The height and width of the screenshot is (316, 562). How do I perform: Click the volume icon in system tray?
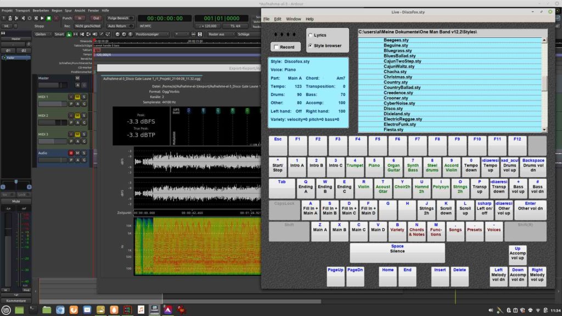pyautogui.click(x=490, y=311)
